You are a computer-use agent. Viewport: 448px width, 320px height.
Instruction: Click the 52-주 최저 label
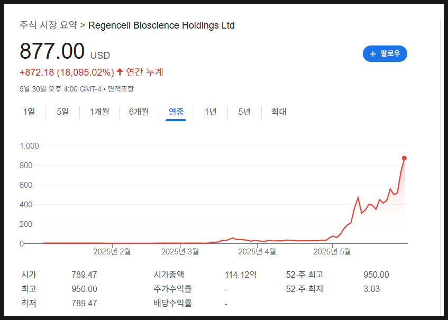coord(305,289)
